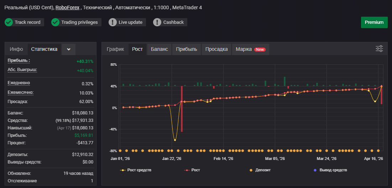
Task: Toggle the red Рост series in legend
Action: 192,170
